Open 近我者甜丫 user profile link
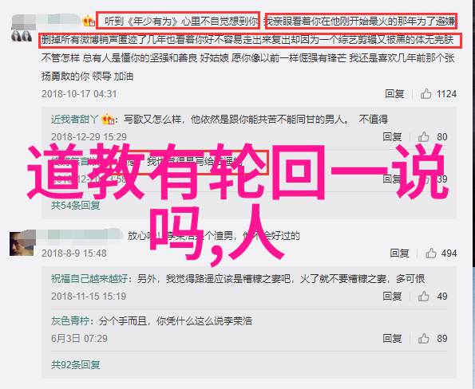The image size is (475, 389). [x=75, y=120]
